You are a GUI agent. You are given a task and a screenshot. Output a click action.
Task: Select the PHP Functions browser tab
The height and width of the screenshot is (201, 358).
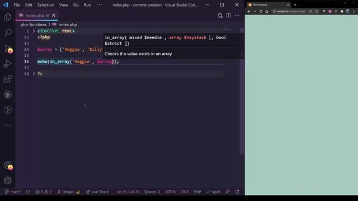269,5
